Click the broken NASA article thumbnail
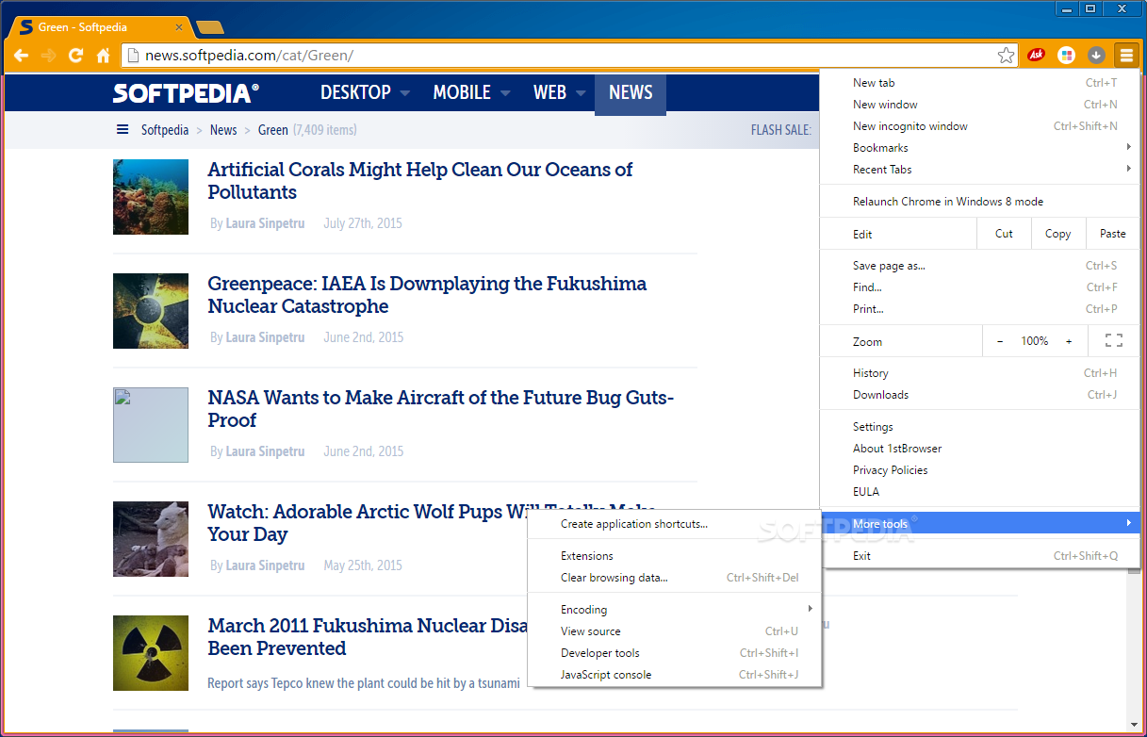The width and height of the screenshot is (1147, 737). tap(151, 425)
